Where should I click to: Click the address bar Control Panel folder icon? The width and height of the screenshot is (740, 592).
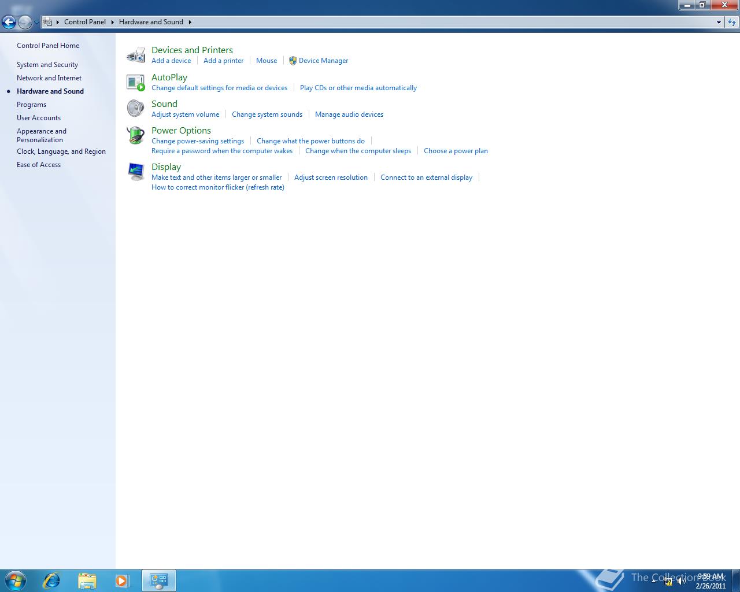pos(48,22)
